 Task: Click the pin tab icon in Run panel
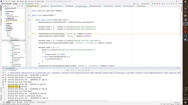click(3, 87)
